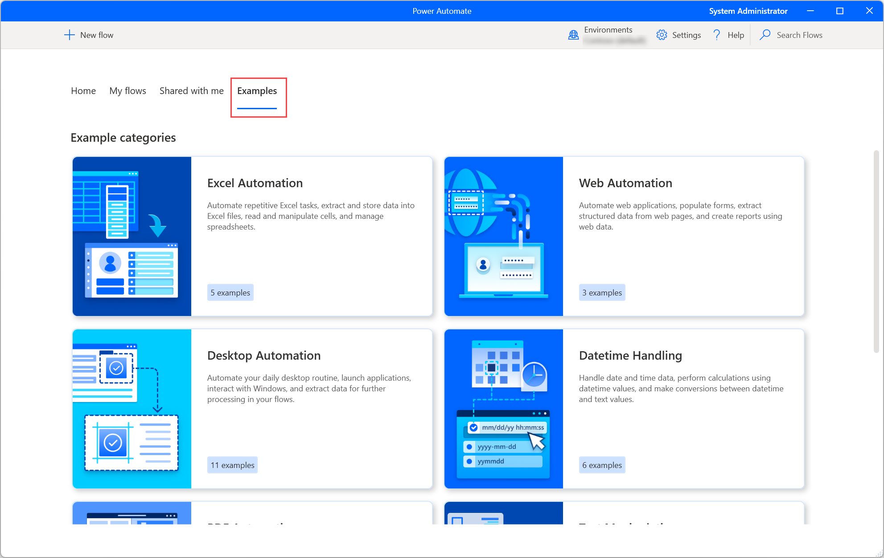Click the 5 examples button in Excel Automation
The width and height of the screenshot is (884, 558).
pos(230,292)
